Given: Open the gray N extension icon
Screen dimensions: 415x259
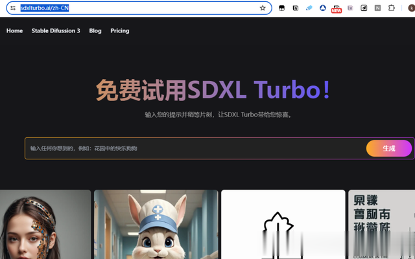Looking at the screenshot, I should click(x=377, y=8).
